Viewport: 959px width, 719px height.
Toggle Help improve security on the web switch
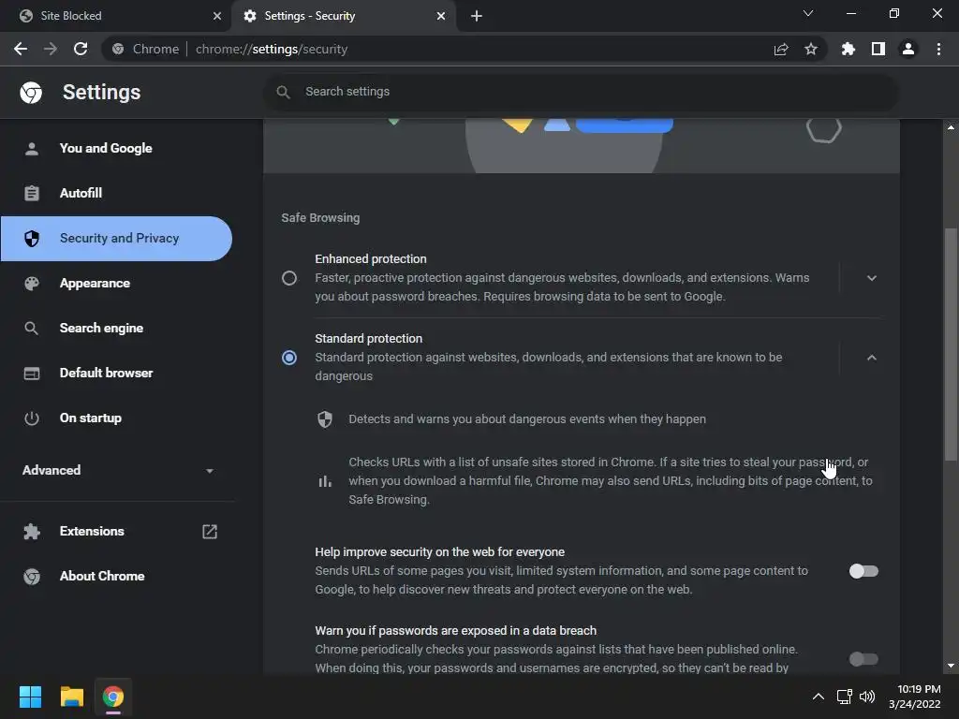click(863, 571)
